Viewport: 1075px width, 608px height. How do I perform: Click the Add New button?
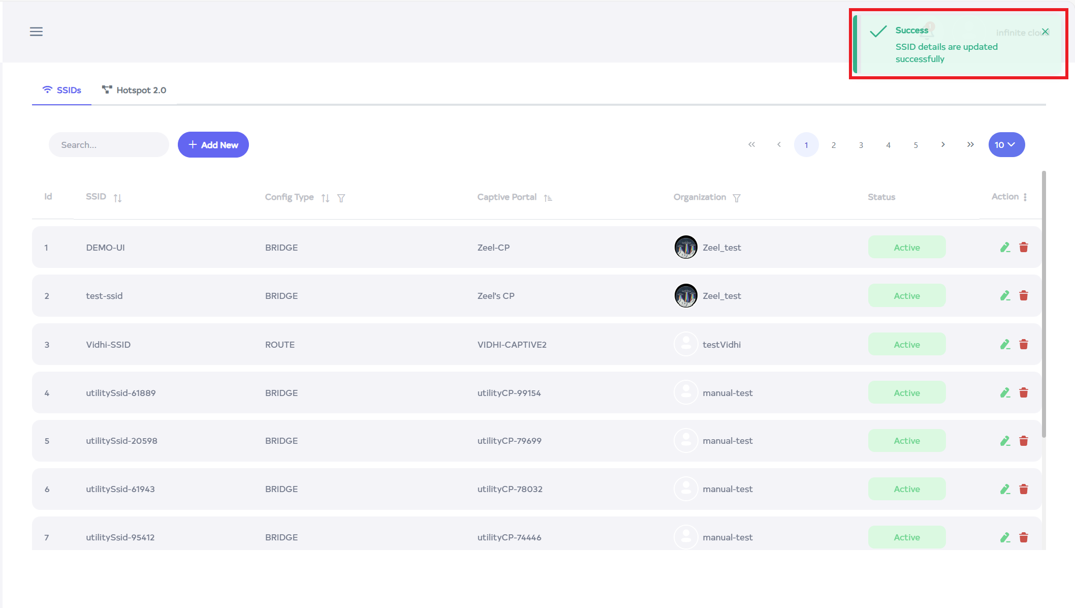pyautogui.click(x=213, y=145)
